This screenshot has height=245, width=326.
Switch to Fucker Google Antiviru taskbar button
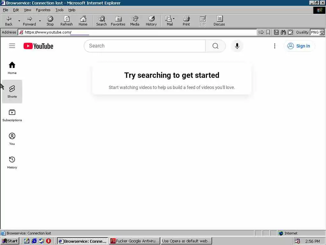tap(135, 241)
